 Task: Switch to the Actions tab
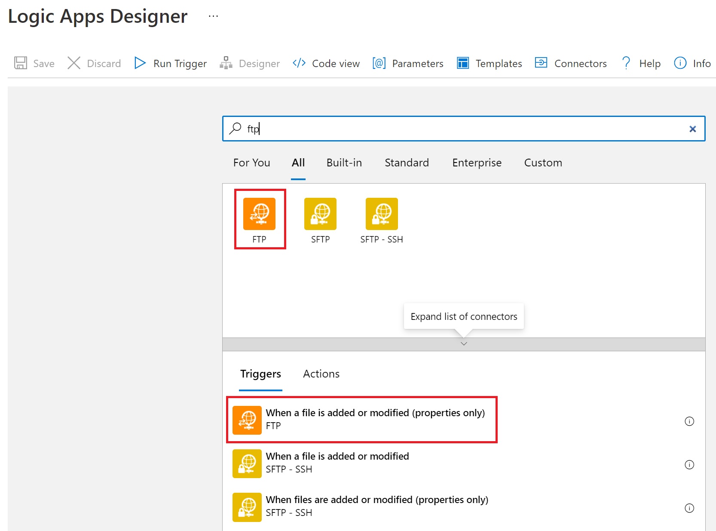321,374
